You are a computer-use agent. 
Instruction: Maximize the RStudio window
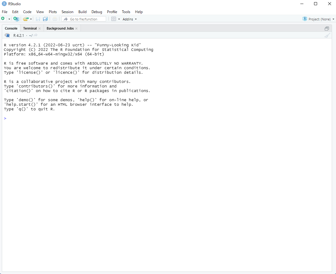pos(316,4)
